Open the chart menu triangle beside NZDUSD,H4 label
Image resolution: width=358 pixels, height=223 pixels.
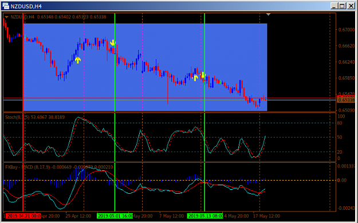click(x=6, y=17)
